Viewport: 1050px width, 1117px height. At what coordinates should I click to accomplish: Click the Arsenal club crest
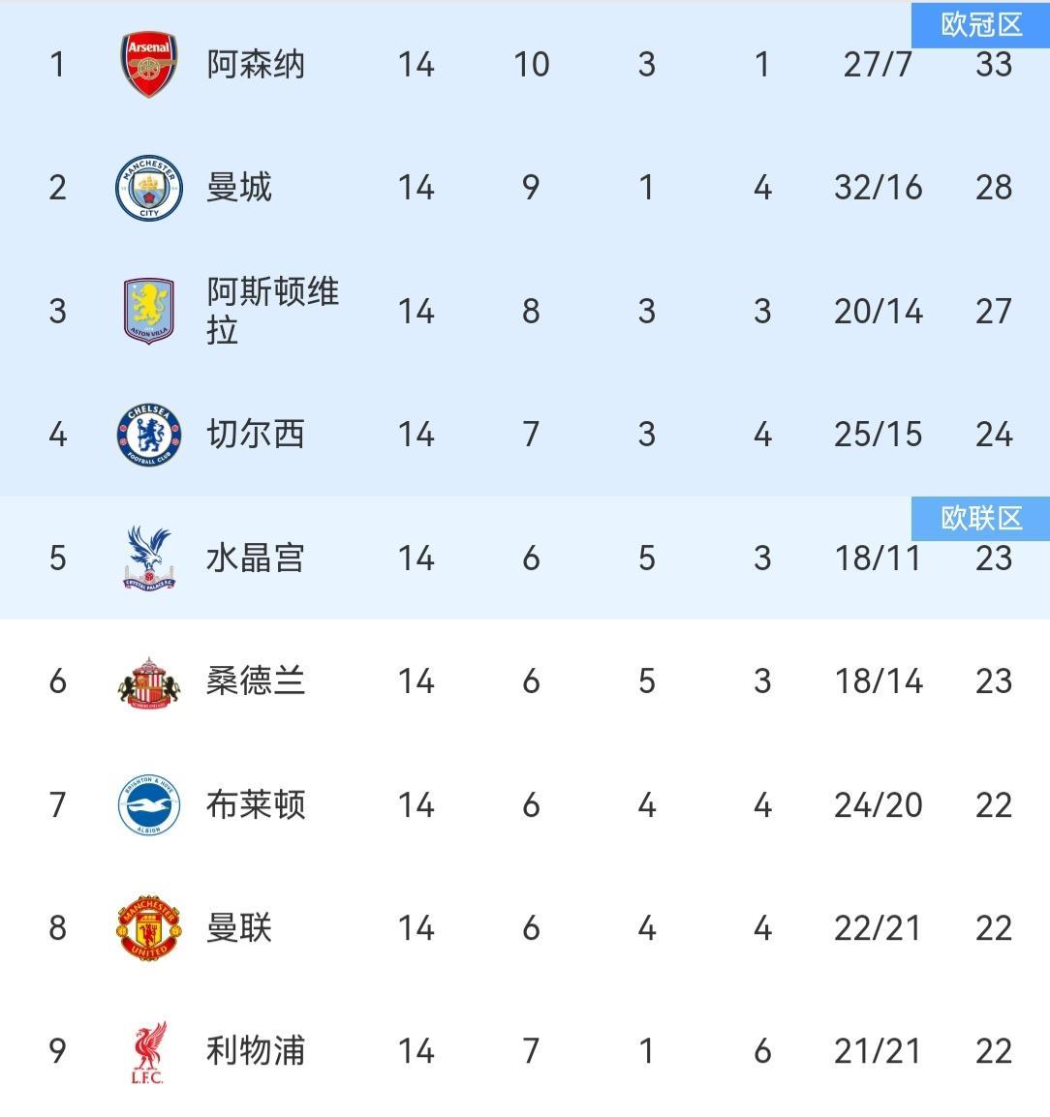pyautogui.click(x=148, y=65)
